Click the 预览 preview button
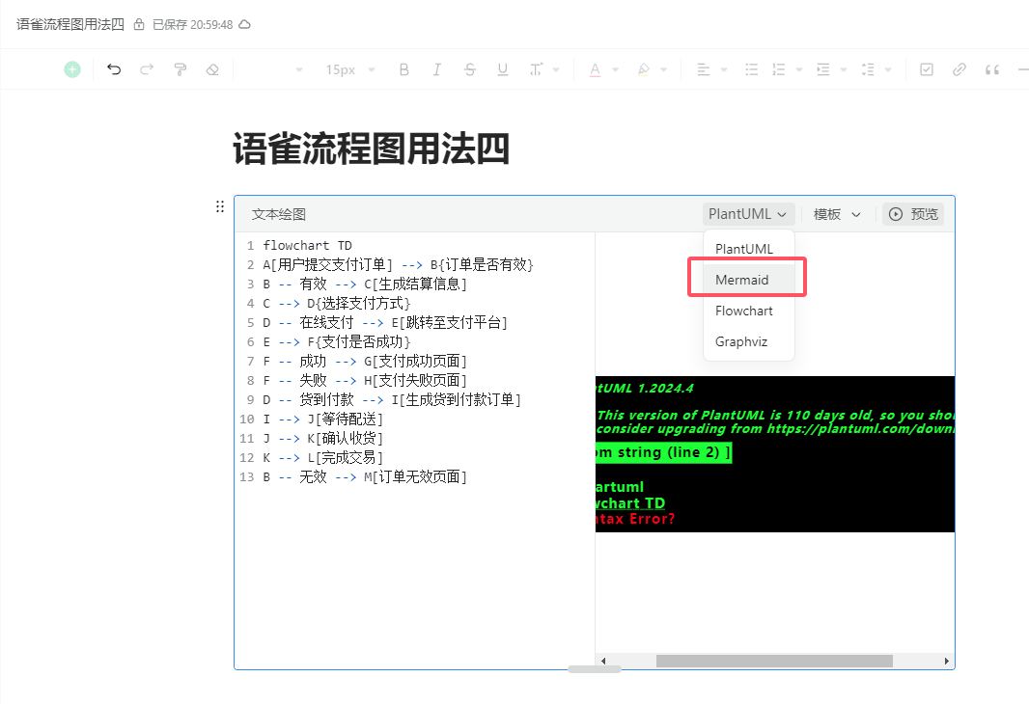This screenshot has width=1029, height=704. coord(913,214)
